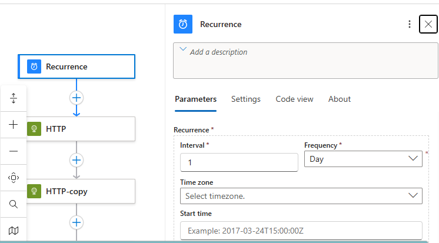Click the Add a description field
The height and width of the screenshot is (243, 439).
click(306, 61)
